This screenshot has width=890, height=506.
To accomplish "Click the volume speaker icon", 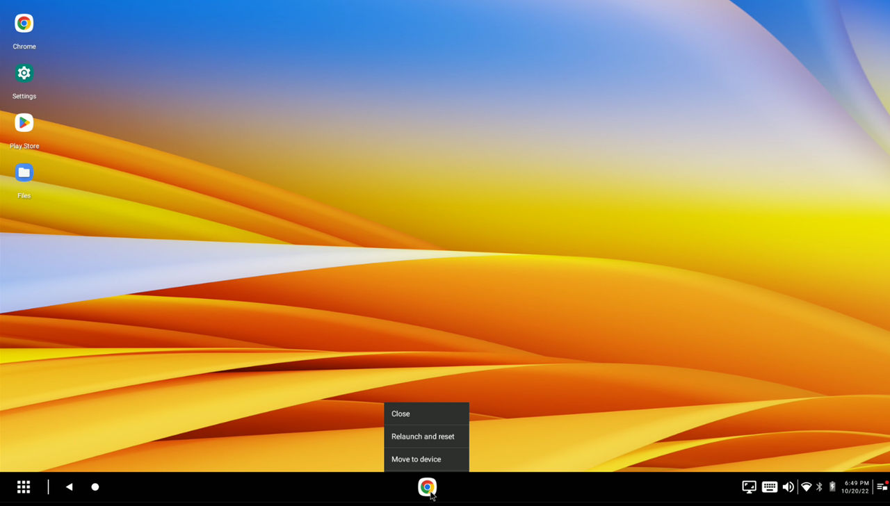I will pyautogui.click(x=788, y=487).
